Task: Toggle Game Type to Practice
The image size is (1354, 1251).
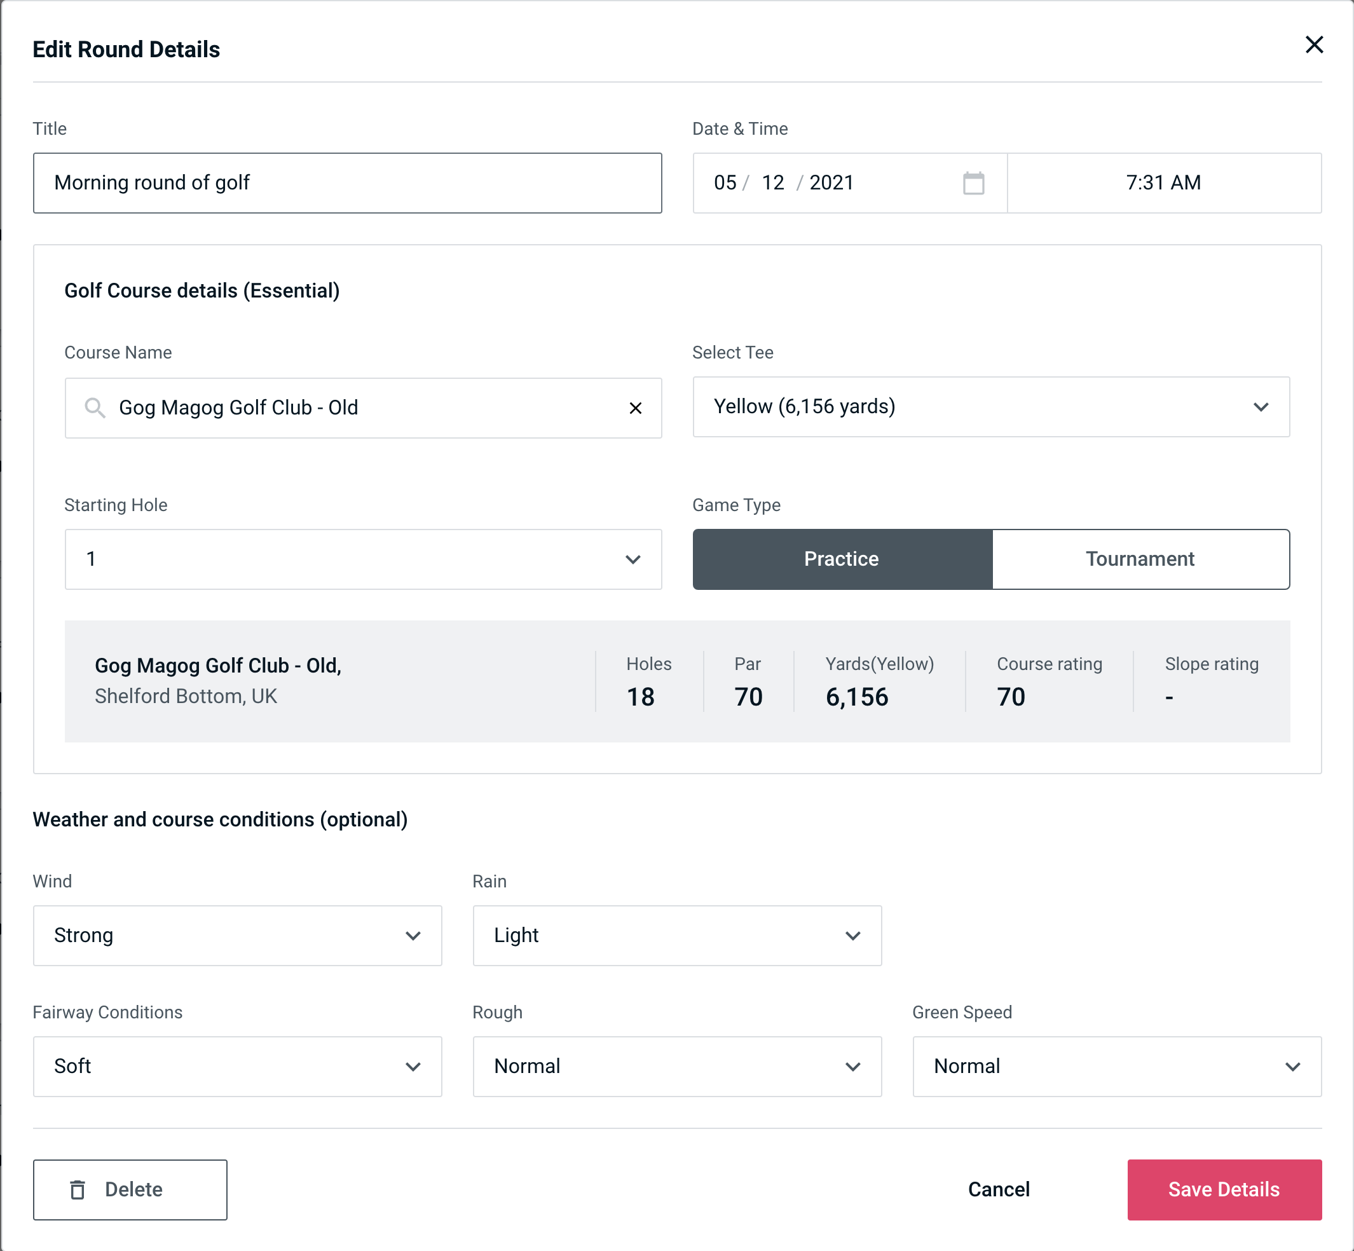Action: click(x=842, y=559)
